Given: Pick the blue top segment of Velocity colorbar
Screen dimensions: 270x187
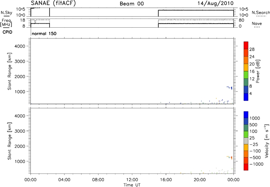Looking at the screenshot, I should (x=246, y=115).
